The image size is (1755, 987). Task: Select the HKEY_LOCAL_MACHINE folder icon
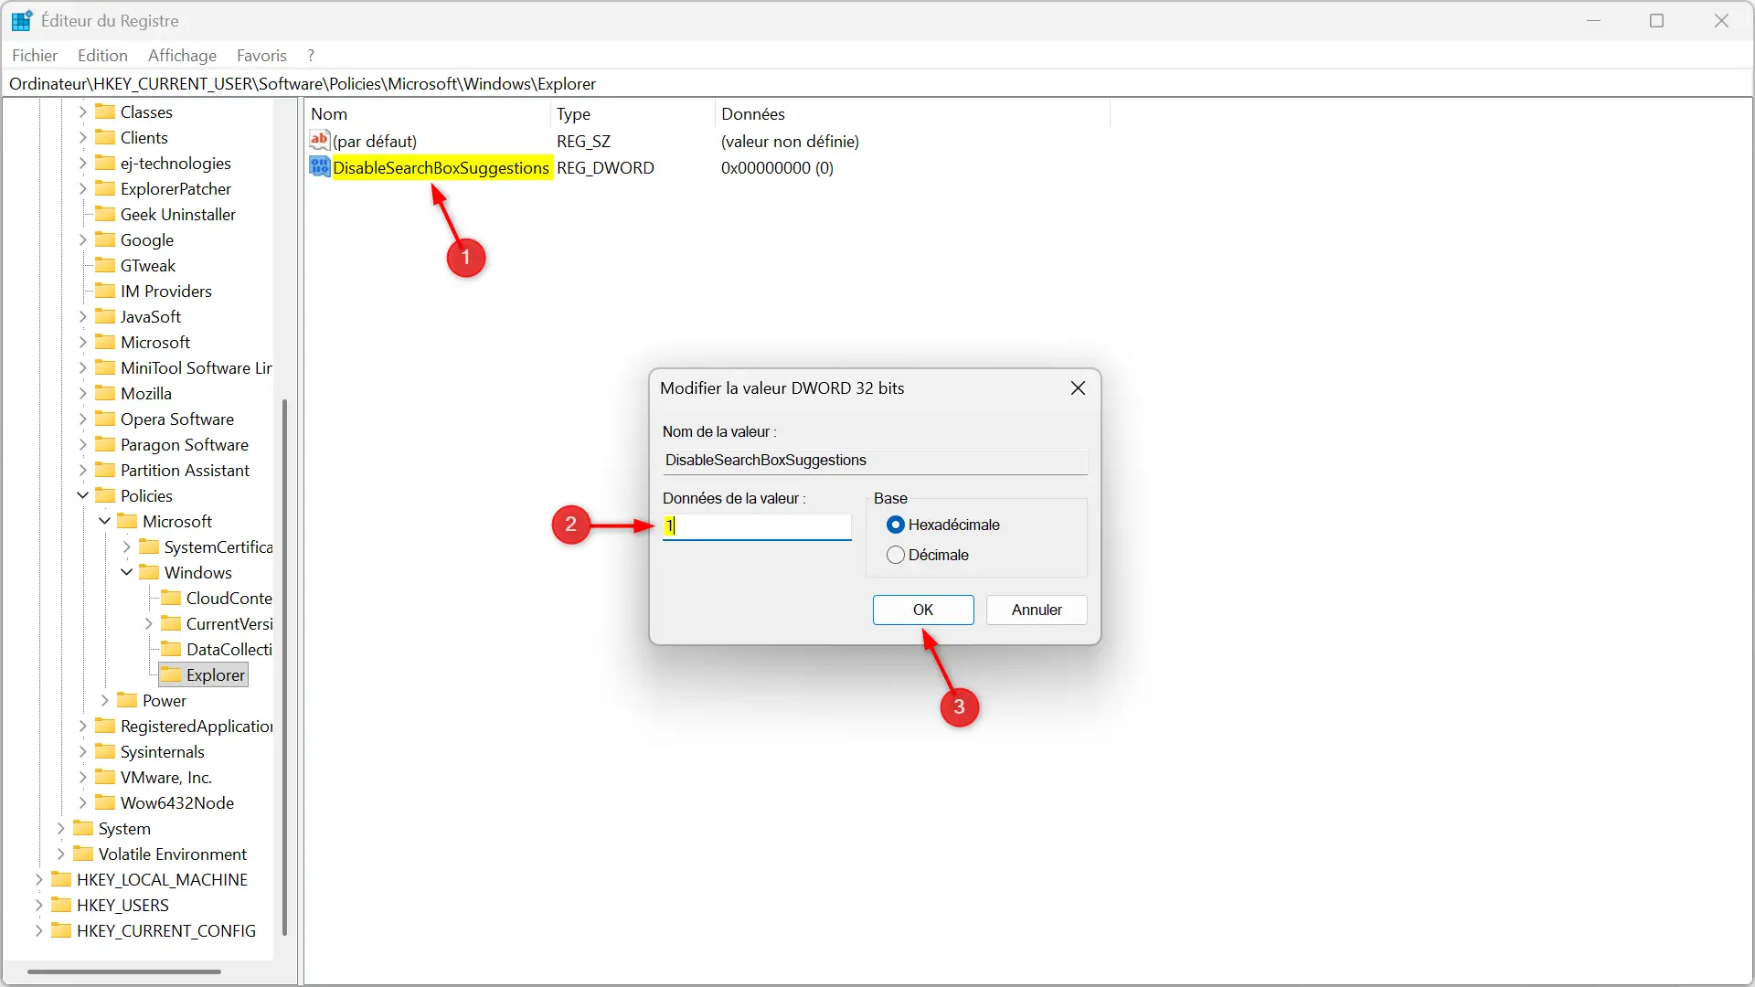(61, 879)
